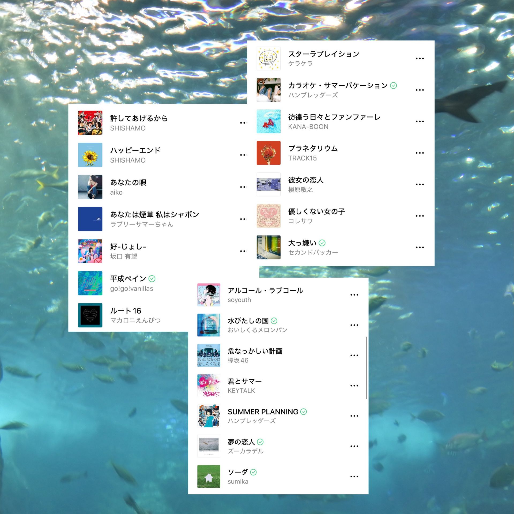Click the green check beside 大っ嫌い
Viewport: 514px width, 514px height.
[x=322, y=243]
